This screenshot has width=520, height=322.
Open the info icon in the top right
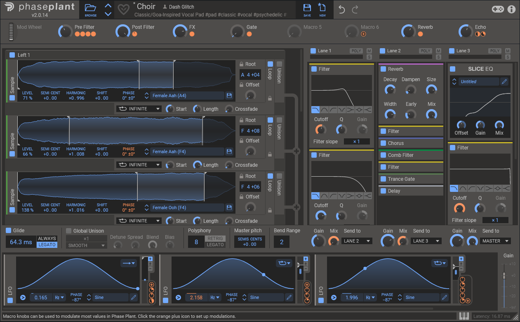point(511,9)
